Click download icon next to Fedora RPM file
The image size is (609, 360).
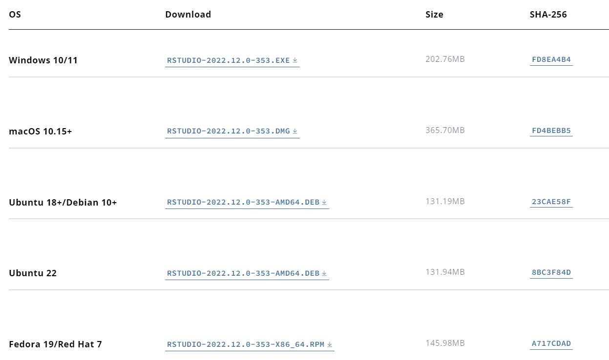pos(330,344)
